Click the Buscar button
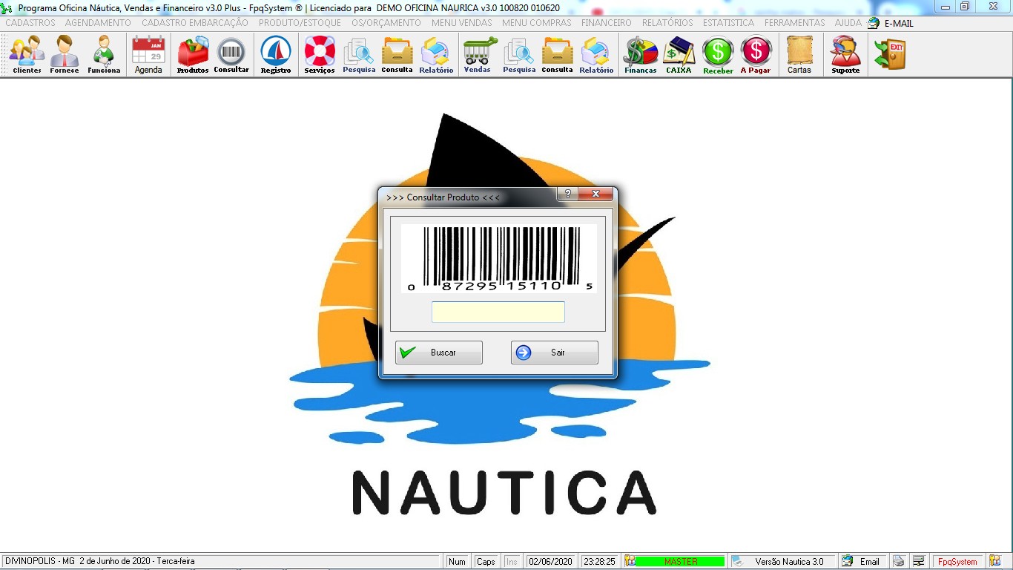Screen dimensions: 1013x570 click(x=439, y=353)
